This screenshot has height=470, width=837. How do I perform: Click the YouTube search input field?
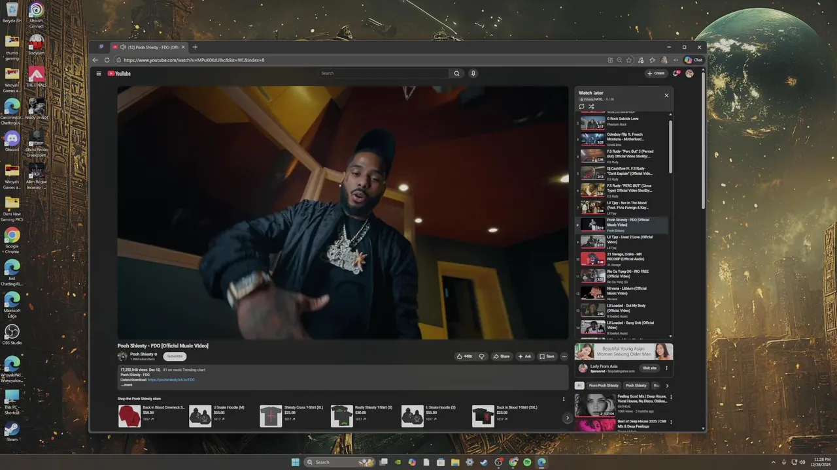tap(384, 73)
